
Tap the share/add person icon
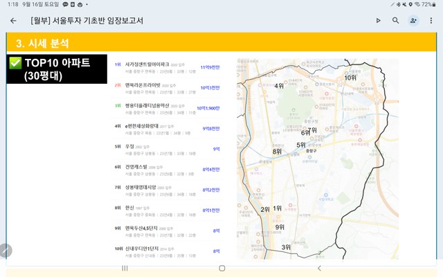[x=413, y=21]
